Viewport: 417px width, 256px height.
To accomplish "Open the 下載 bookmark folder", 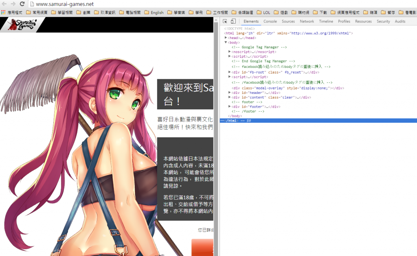I will (320, 12).
